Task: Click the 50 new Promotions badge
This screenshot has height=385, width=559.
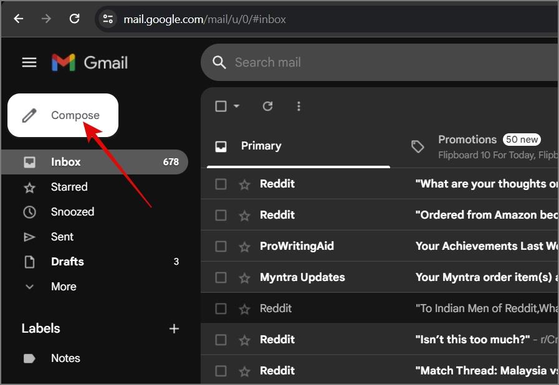Action: [522, 140]
